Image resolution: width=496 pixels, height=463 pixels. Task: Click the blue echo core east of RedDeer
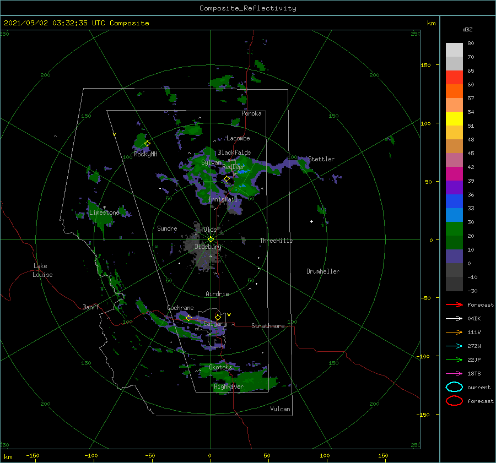tap(243, 172)
